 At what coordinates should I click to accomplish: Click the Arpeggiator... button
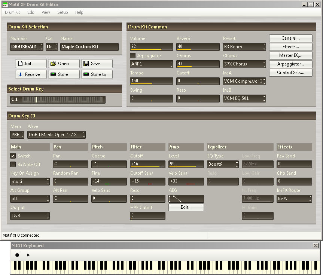pos(291,64)
